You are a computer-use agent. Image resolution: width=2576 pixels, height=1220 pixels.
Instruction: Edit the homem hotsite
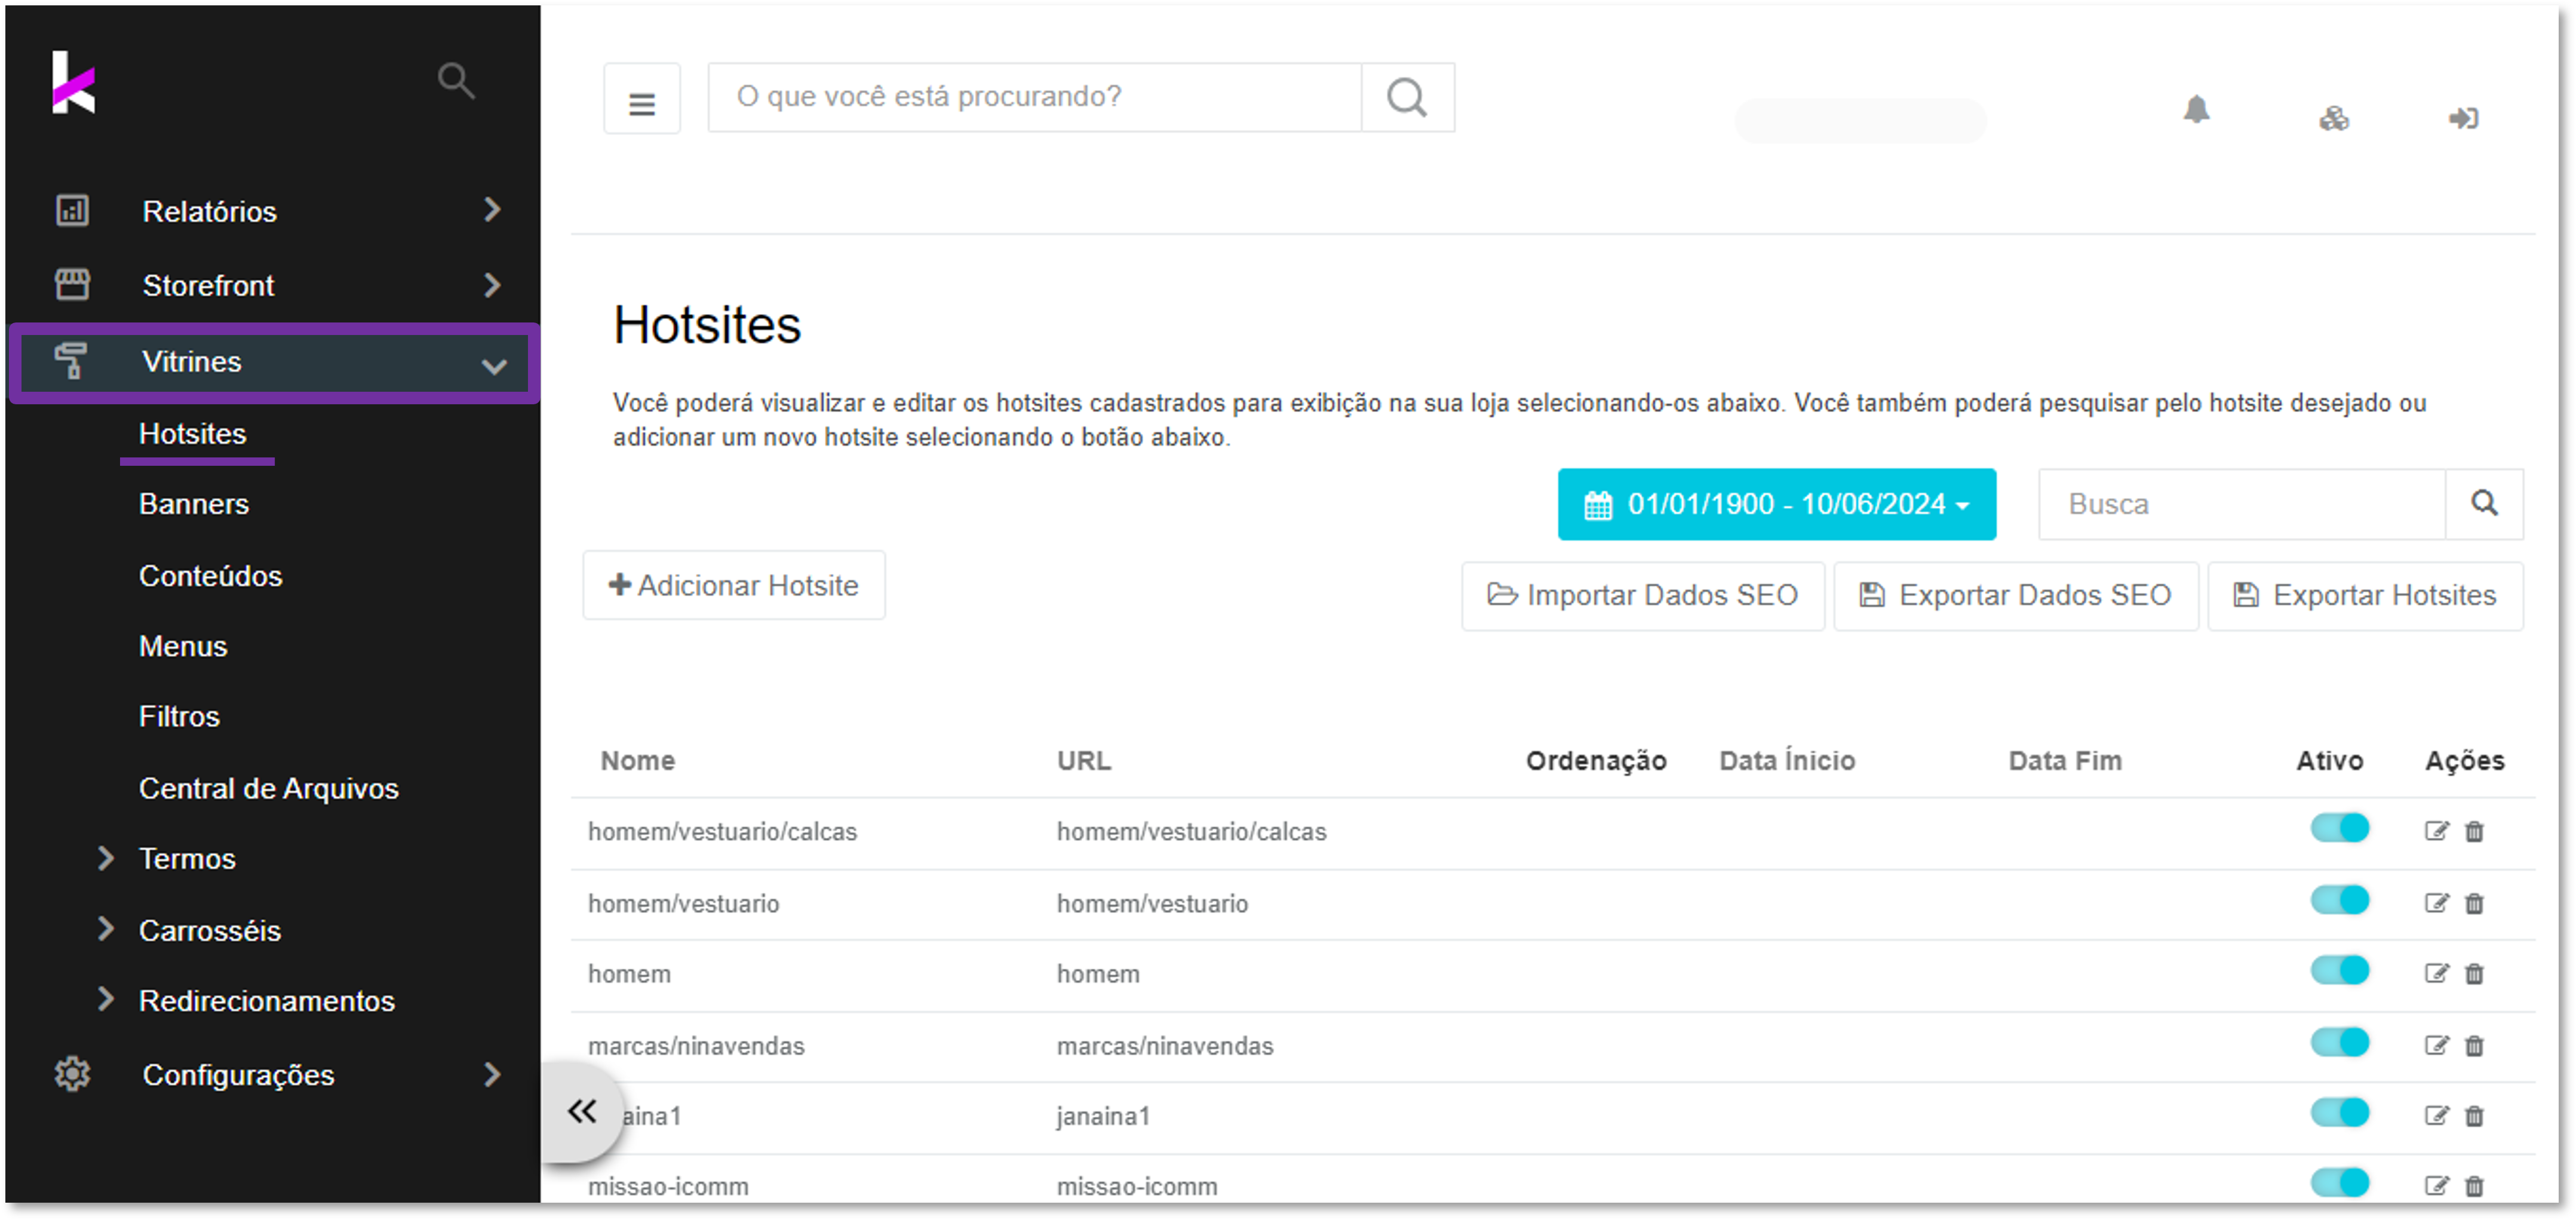point(2436,974)
